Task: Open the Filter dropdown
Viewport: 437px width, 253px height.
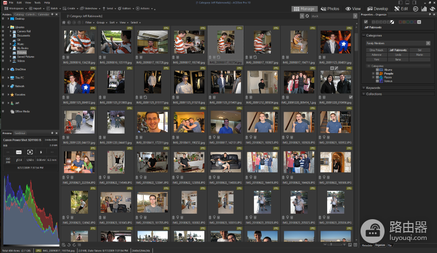Action: (90, 22)
